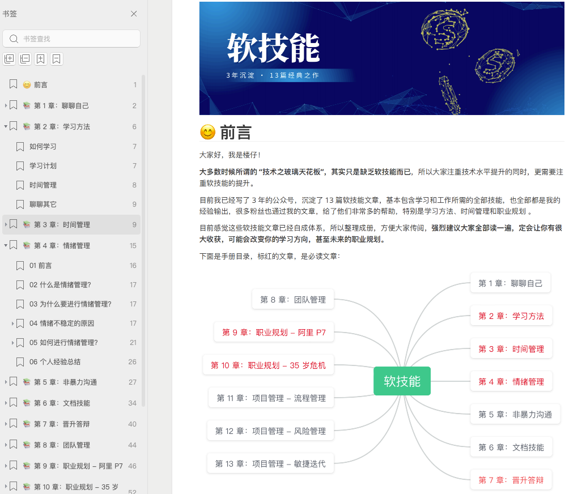Screen dimensions: 569x494
Task: Collapse the 第 2 章：学习方法 bookmark
Action: 6,126
